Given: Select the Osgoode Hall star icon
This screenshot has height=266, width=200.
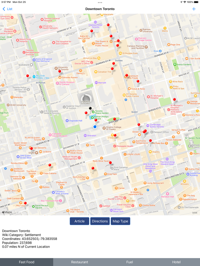Looking at the screenshot, I should tap(67, 121).
